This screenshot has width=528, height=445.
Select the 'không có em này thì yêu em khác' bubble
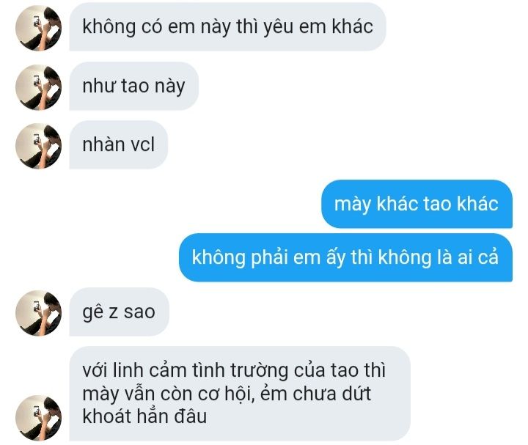click(x=227, y=27)
